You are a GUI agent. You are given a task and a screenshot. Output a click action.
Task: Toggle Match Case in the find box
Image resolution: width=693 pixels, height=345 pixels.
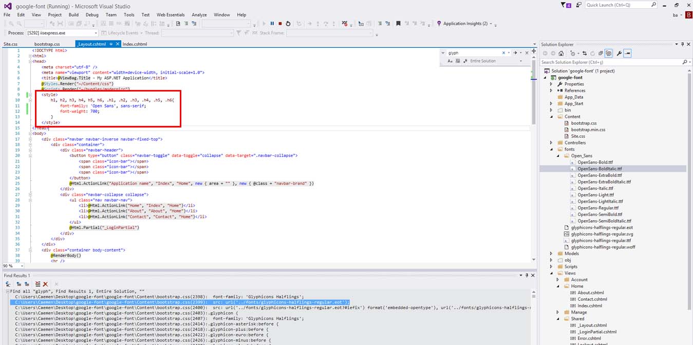coord(450,61)
